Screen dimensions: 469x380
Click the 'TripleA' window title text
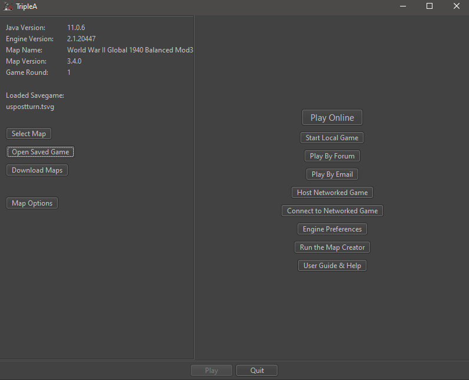pos(27,6)
